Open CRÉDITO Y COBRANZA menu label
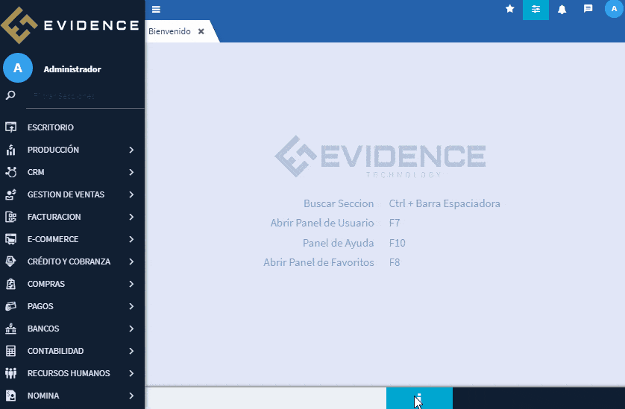This screenshot has height=409, width=625. 69,261
